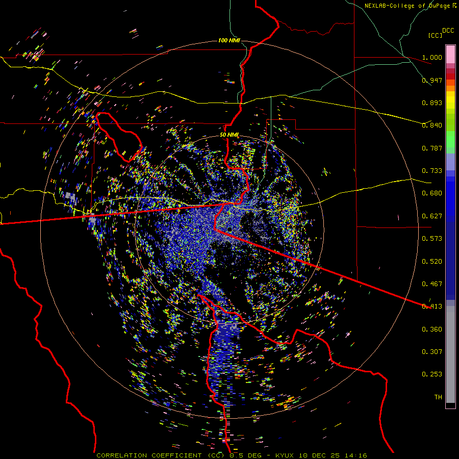Click the DCC legend title
The height and width of the screenshot is (459, 459).
[x=448, y=31]
